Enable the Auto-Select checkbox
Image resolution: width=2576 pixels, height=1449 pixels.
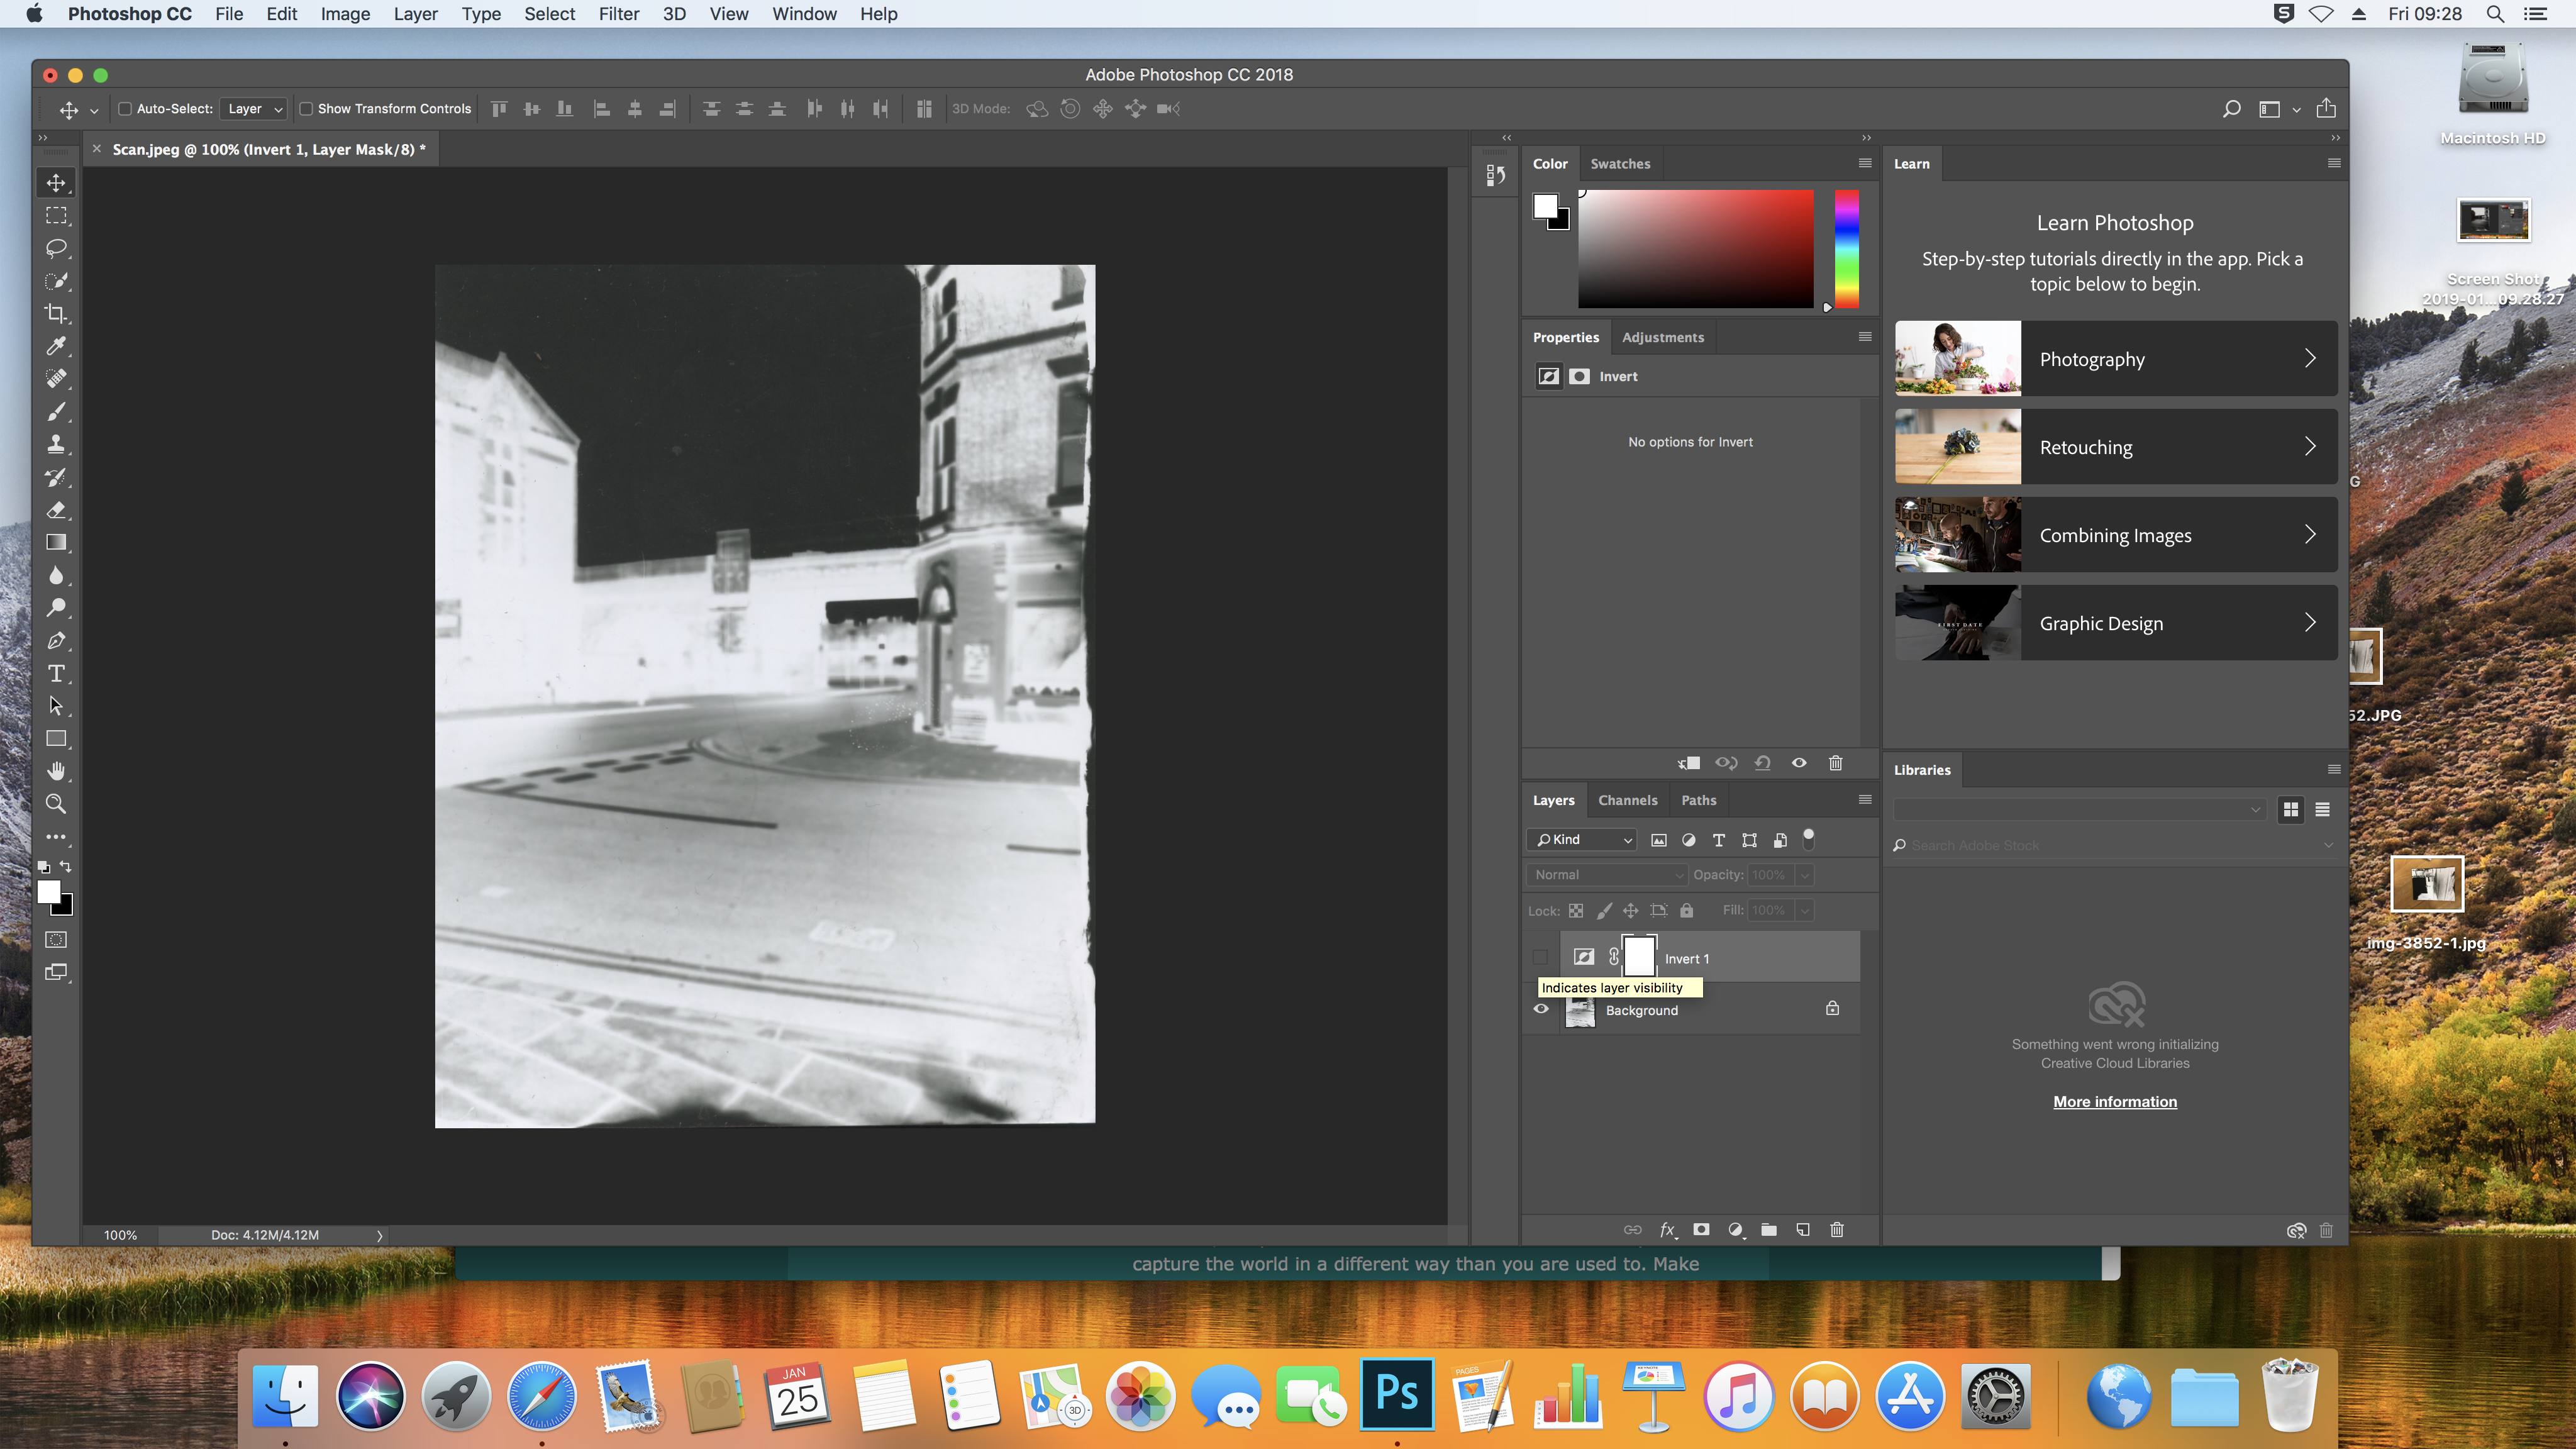point(125,109)
